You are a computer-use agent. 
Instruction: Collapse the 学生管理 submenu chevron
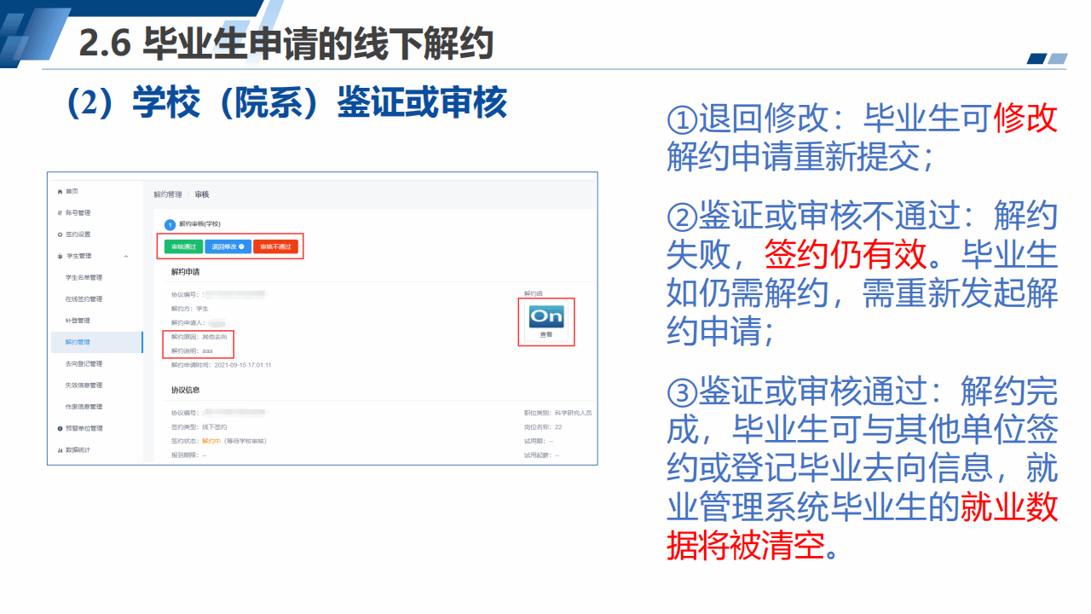pyautogui.click(x=126, y=256)
